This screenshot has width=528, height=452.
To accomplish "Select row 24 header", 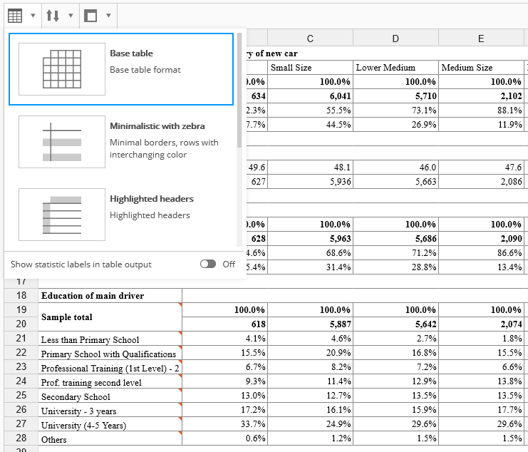I will pyautogui.click(x=21, y=381).
